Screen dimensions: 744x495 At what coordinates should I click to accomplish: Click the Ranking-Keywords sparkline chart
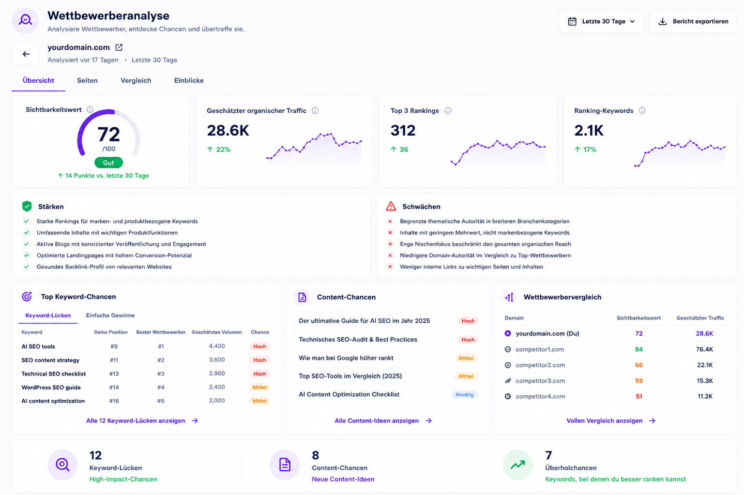point(680,153)
